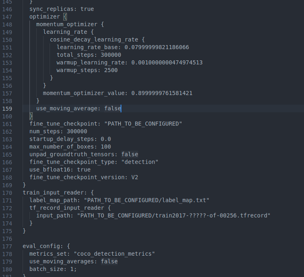Image resolution: width=304 pixels, height=277 pixels.
Task: Click the label_map.txt path string
Action: pos(147,200)
